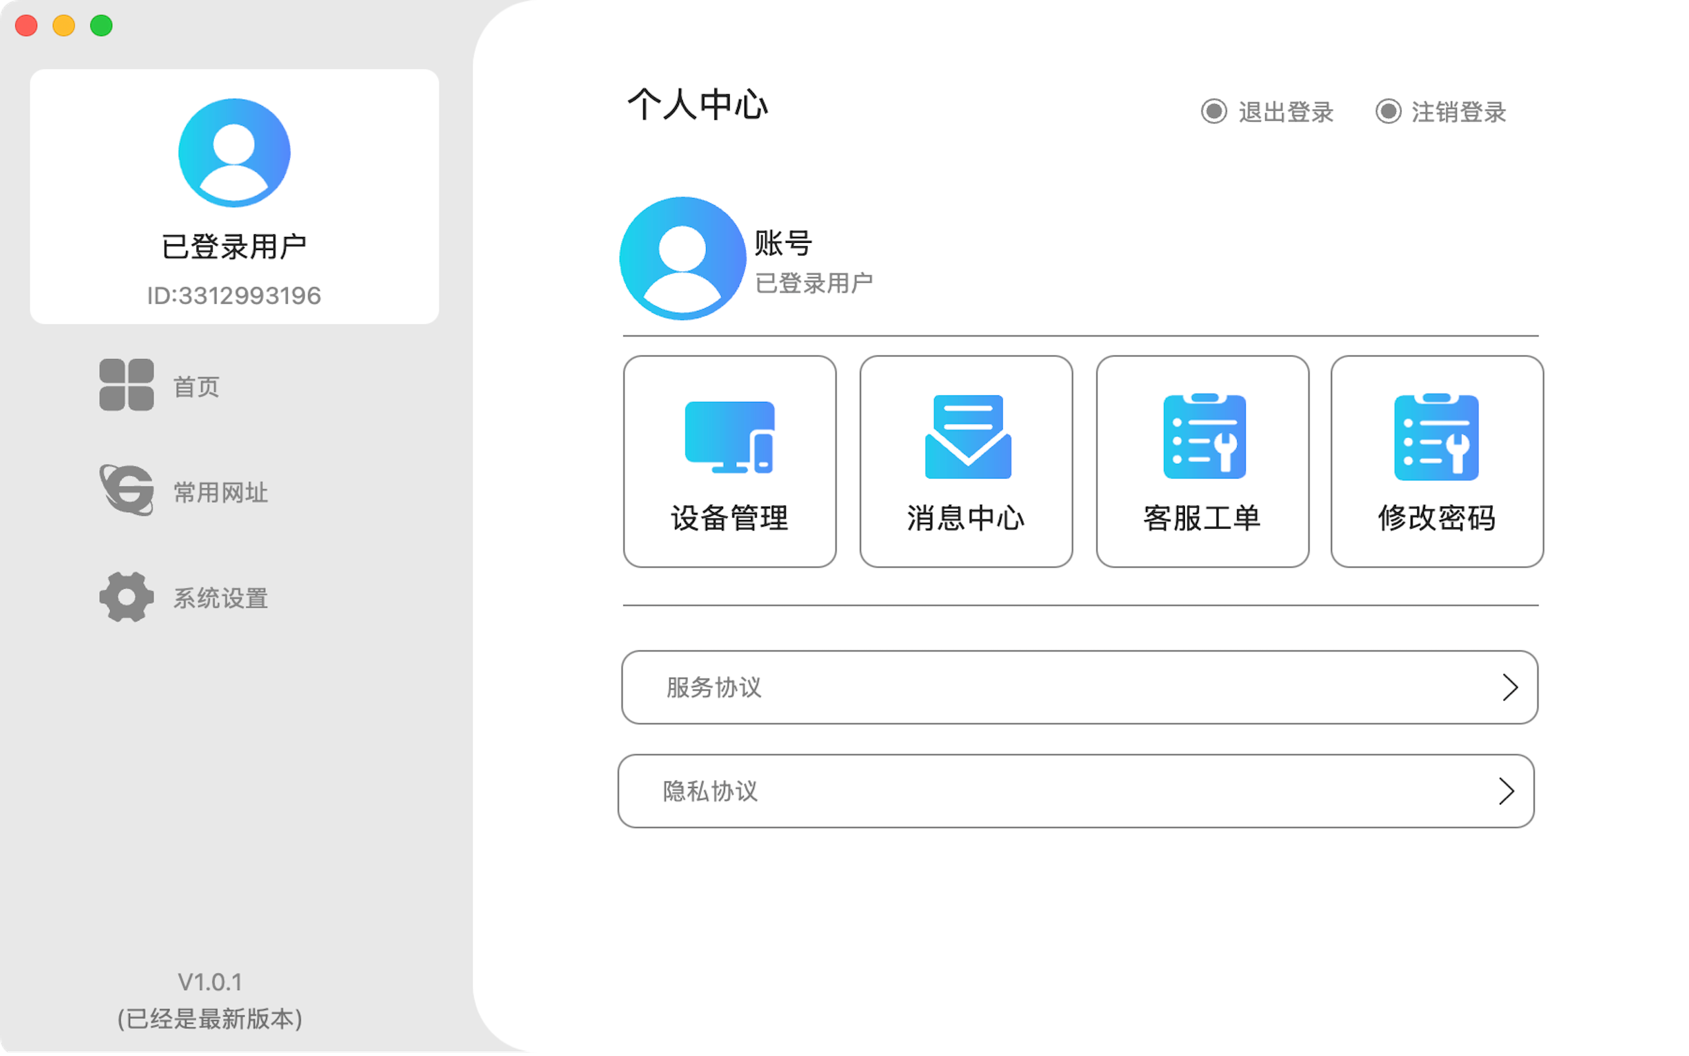Maximize the window with green button
Screen dimensions: 1689x1056
coord(101,26)
